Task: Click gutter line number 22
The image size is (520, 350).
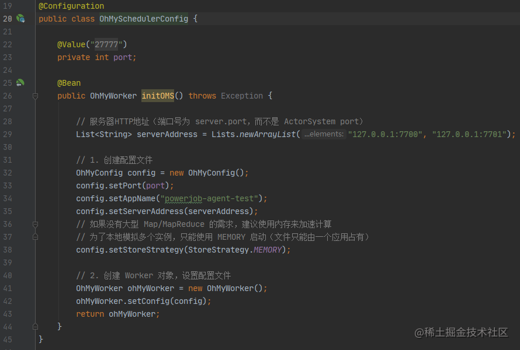Action: [8, 44]
